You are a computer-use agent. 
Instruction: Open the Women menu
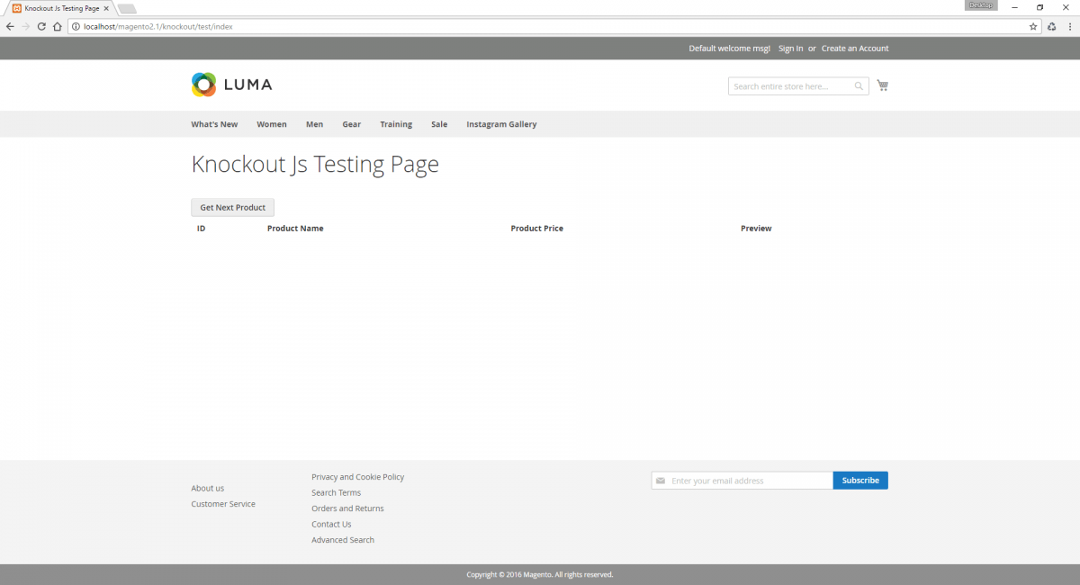point(272,124)
